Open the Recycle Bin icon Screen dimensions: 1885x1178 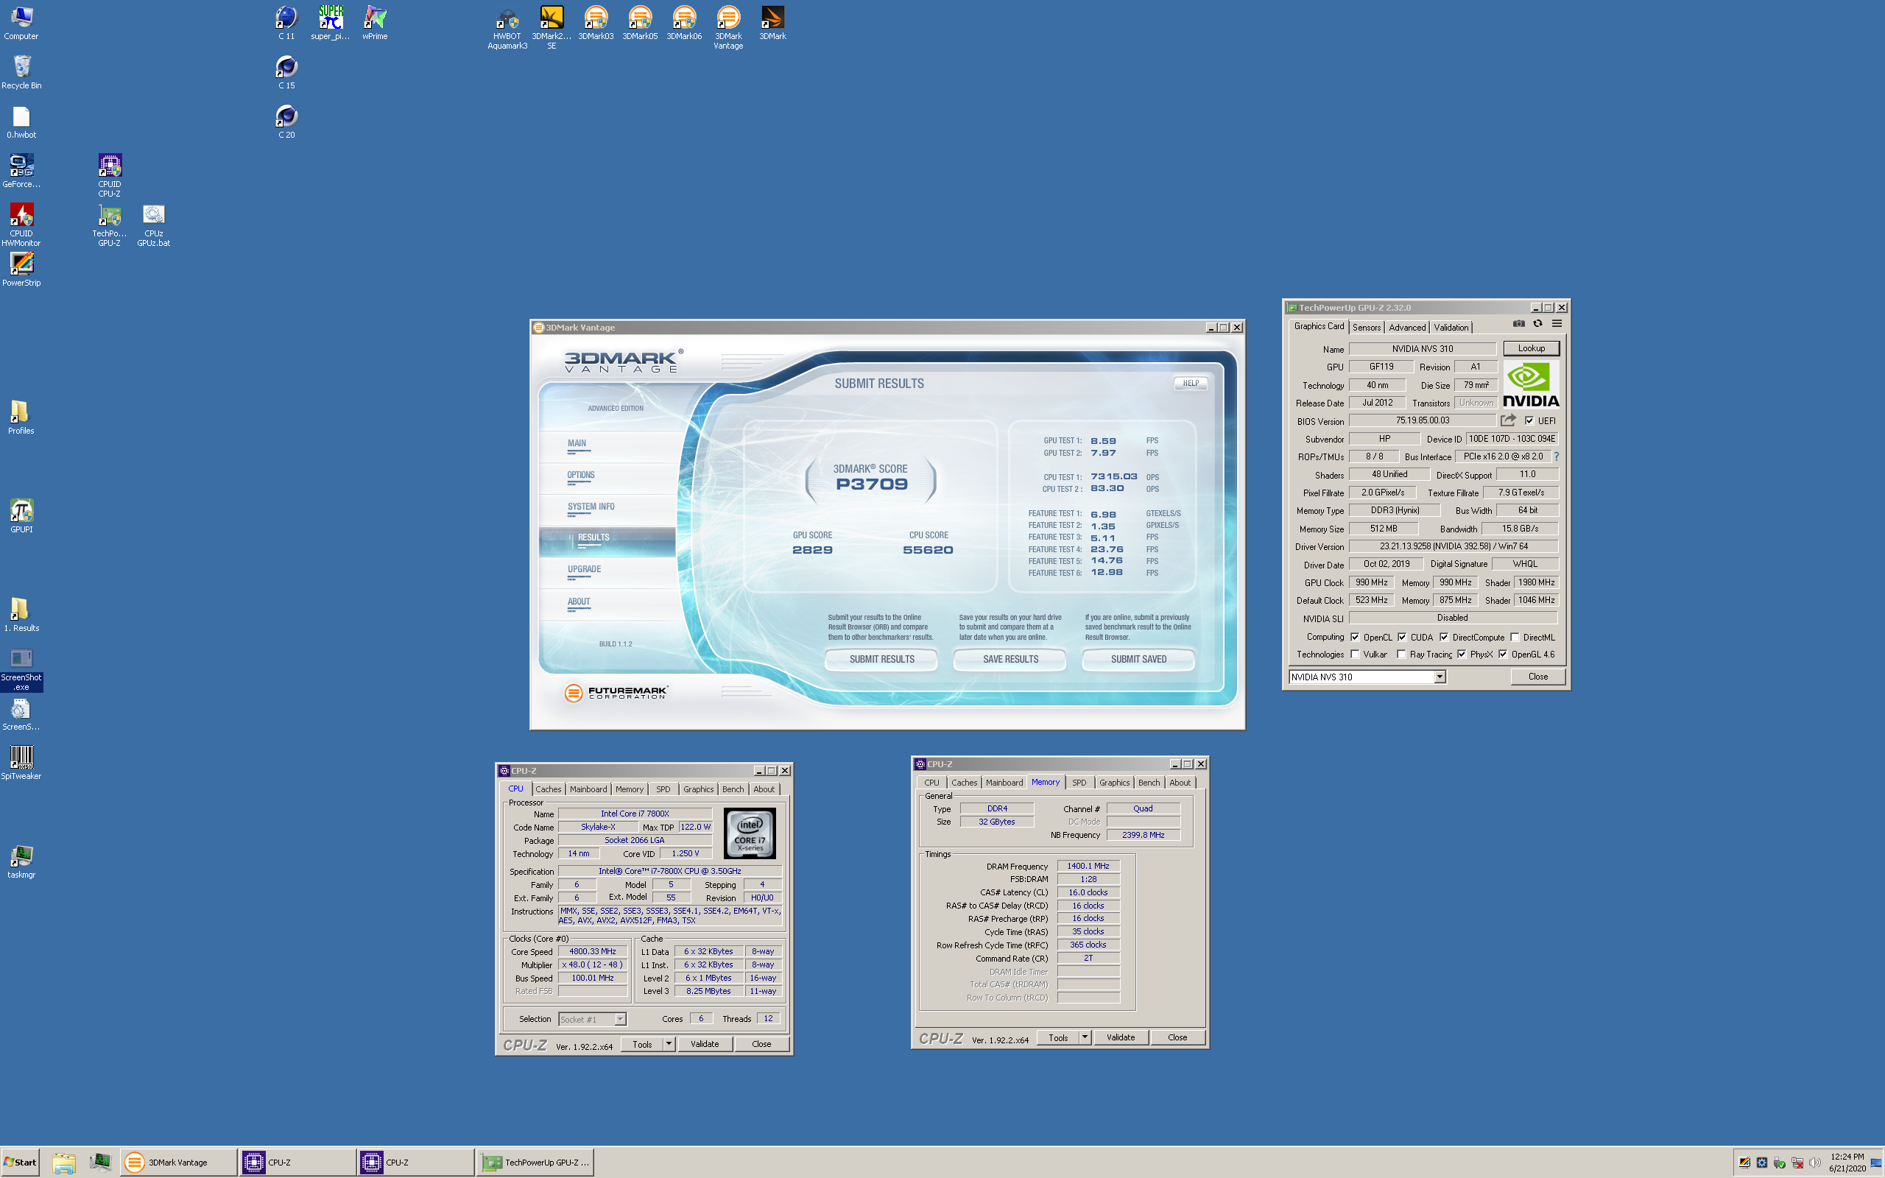[x=21, y=72]
